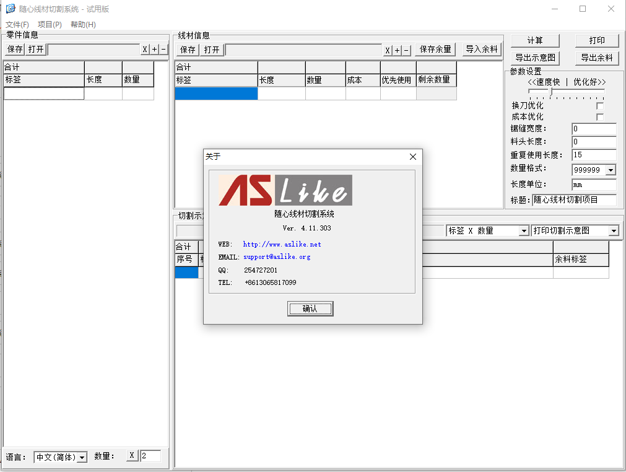Click the plus button in parts info toolbar
Screen dimensions: 626x472
pyautogui.click(x=155, y=50)
